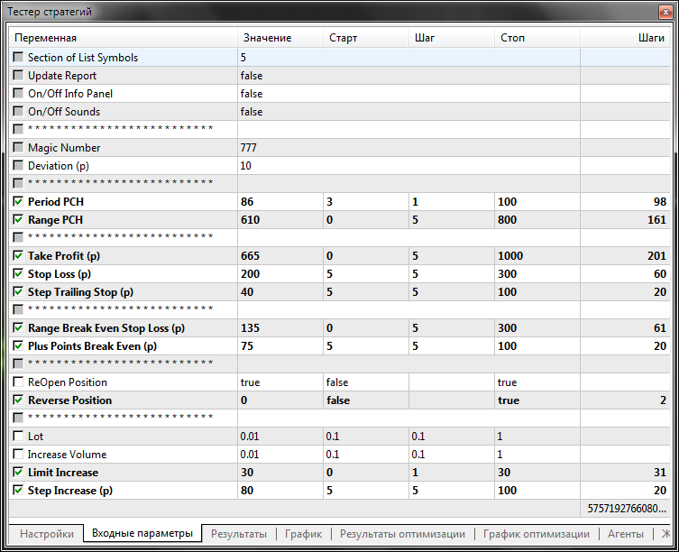The width and height of the screenshot is (679, 552).
Task: Uncheck Limit Increase optimization
Action: point(18,473)
